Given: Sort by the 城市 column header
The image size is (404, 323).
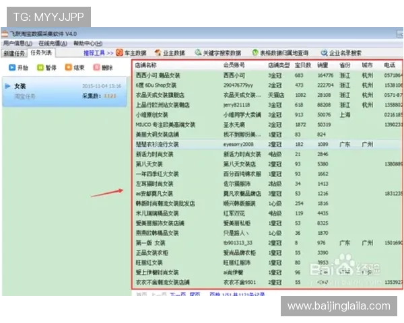Looking at the screenshot, I should click(x=368, y=65).
